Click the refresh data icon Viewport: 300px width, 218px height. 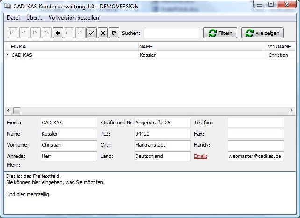(x=114, y=33)
